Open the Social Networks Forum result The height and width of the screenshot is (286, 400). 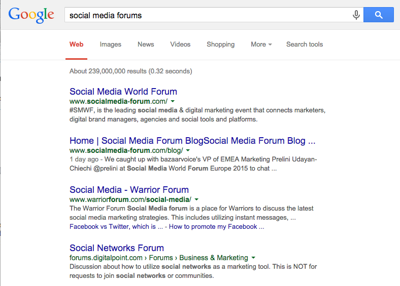pos(117,248)
